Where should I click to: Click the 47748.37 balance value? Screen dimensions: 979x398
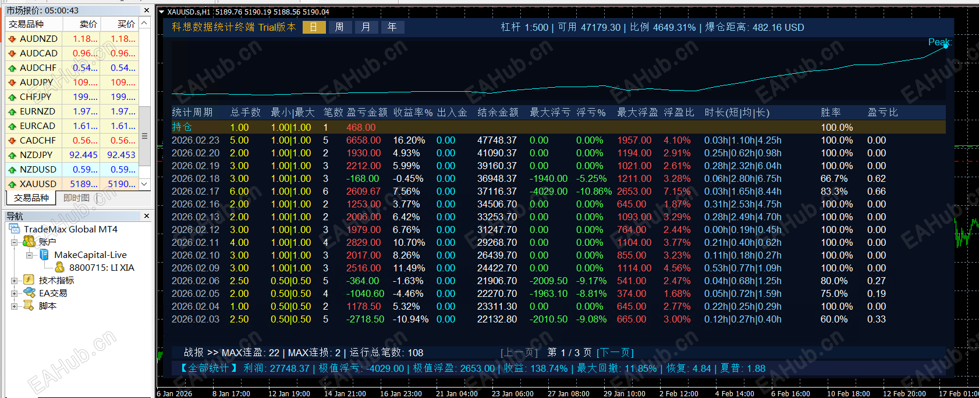(497, 140)
